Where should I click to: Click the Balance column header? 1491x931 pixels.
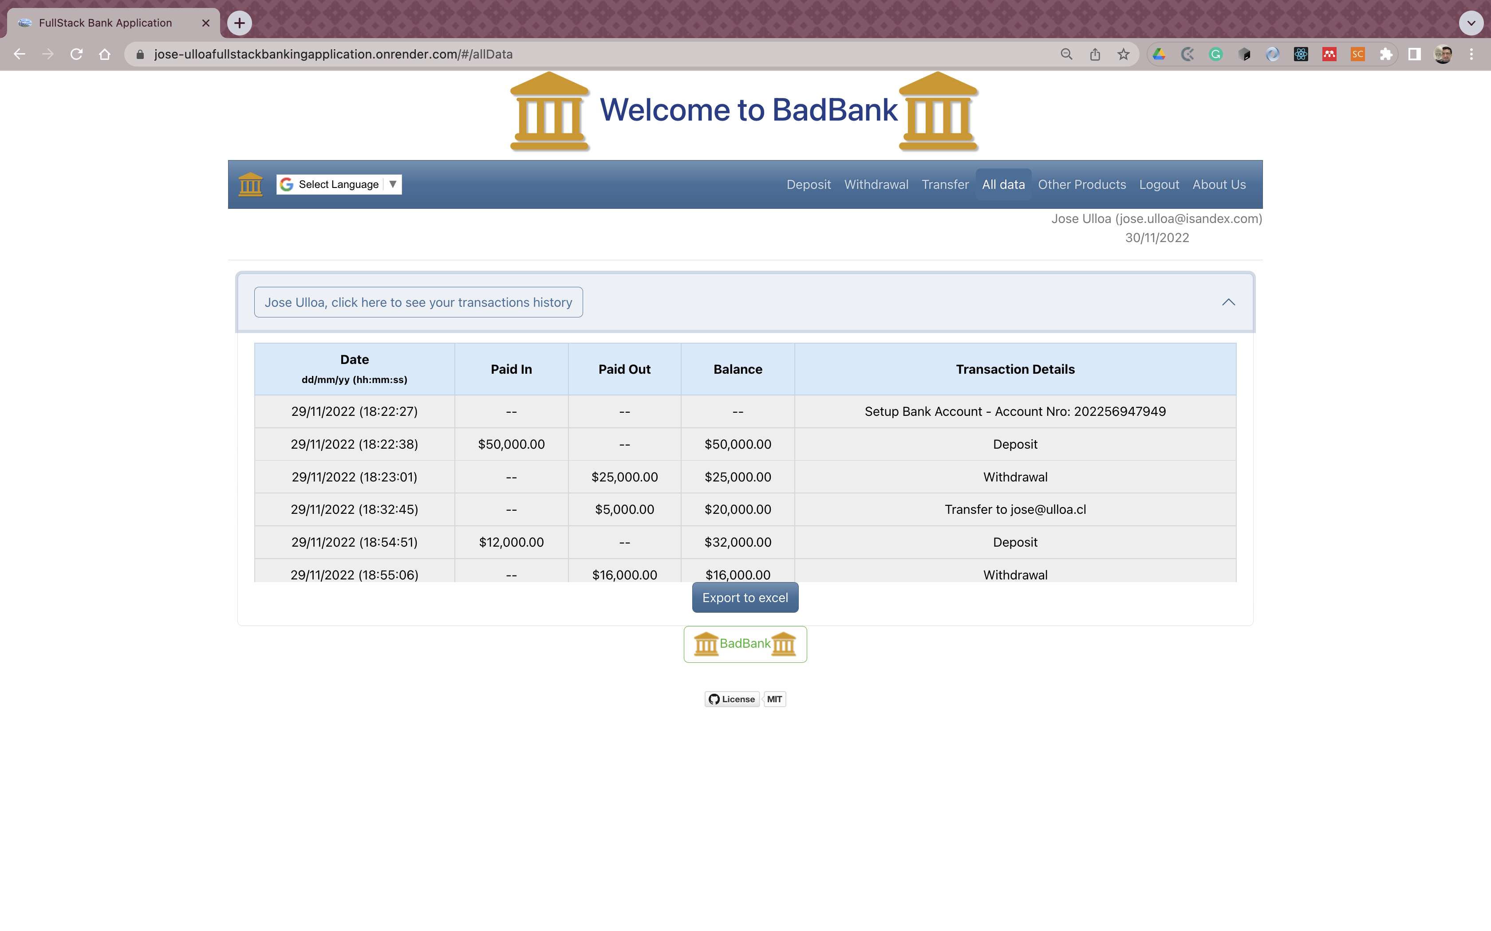coord(738,369)
